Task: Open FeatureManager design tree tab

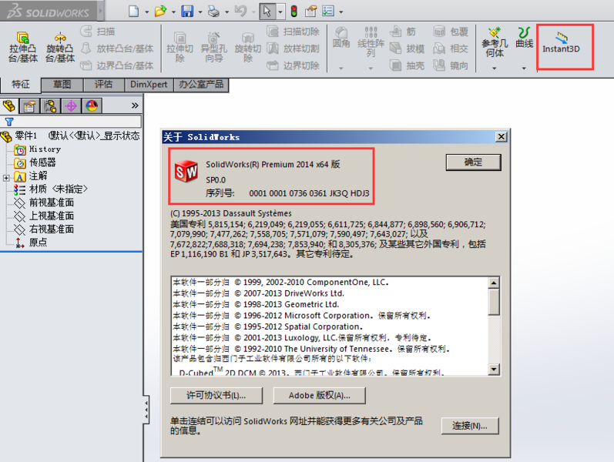Action: pyautogui.click(x=9, y=105)
